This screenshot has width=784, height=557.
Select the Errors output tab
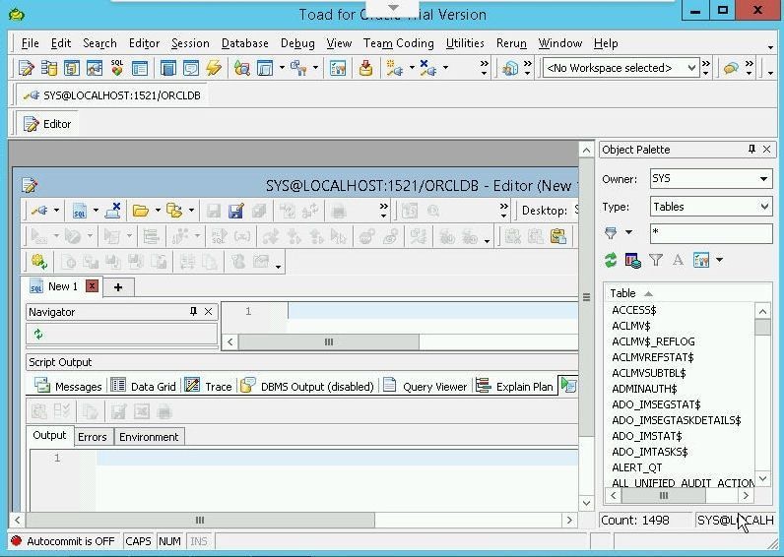point(93,437)
